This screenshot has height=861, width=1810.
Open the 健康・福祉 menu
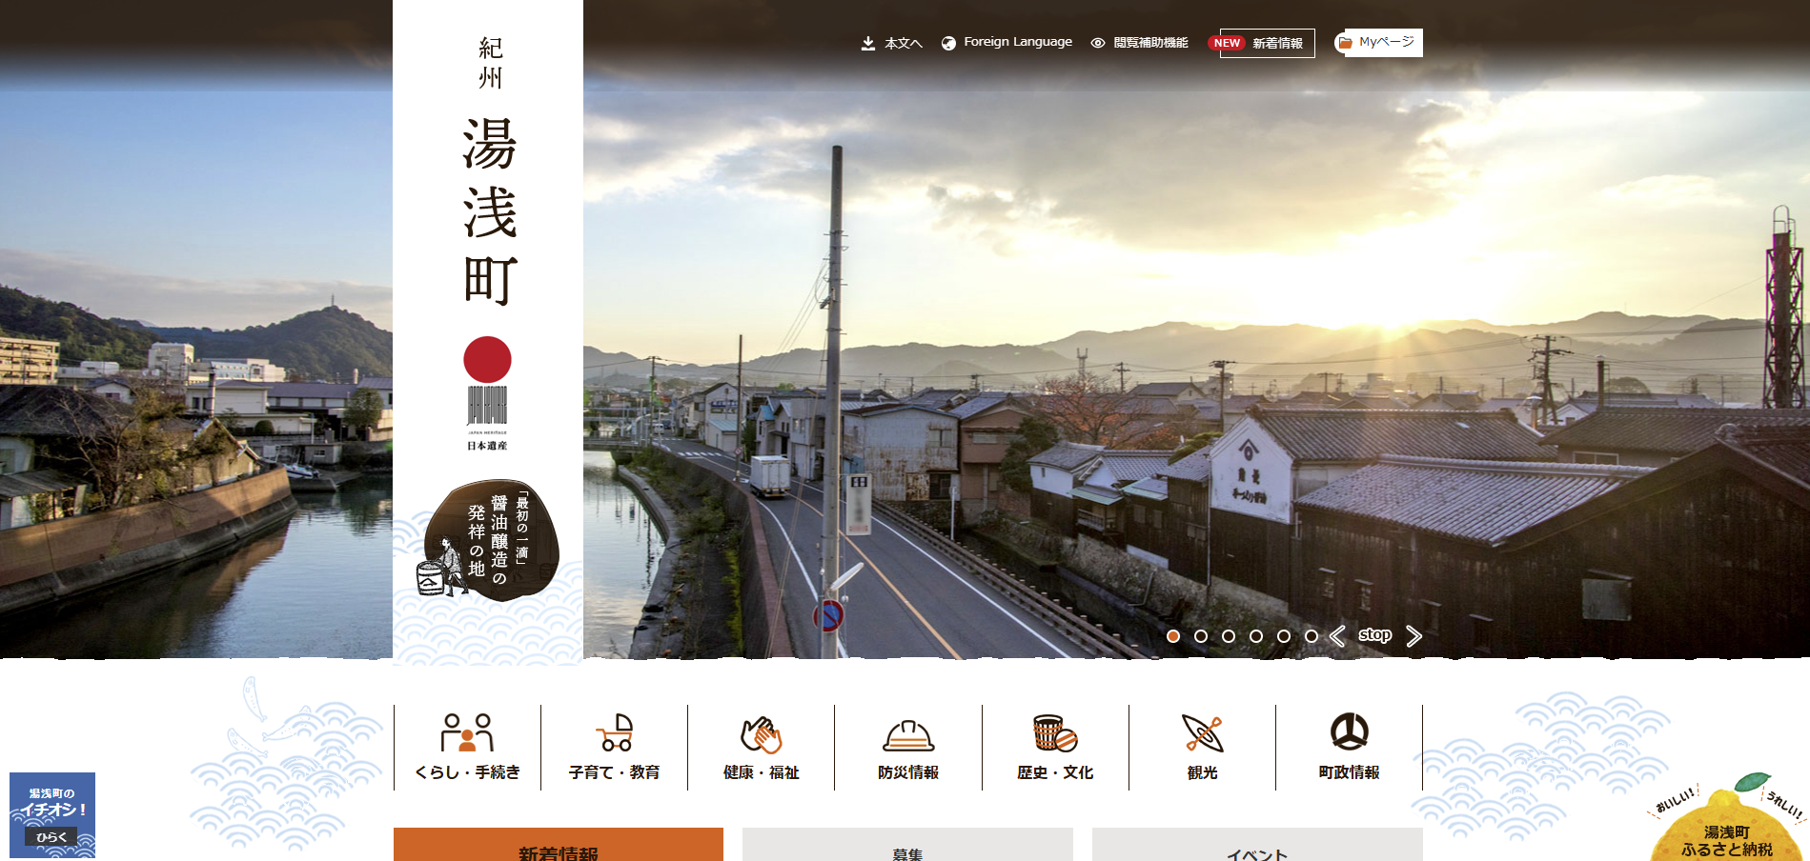762,748
